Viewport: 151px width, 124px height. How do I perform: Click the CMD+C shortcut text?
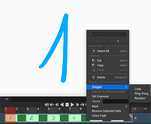point(123,65)
